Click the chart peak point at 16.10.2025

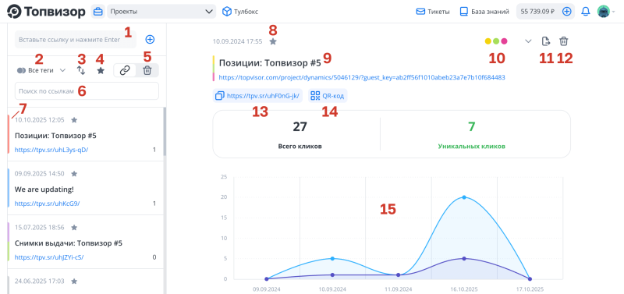(x=464, y=197)
